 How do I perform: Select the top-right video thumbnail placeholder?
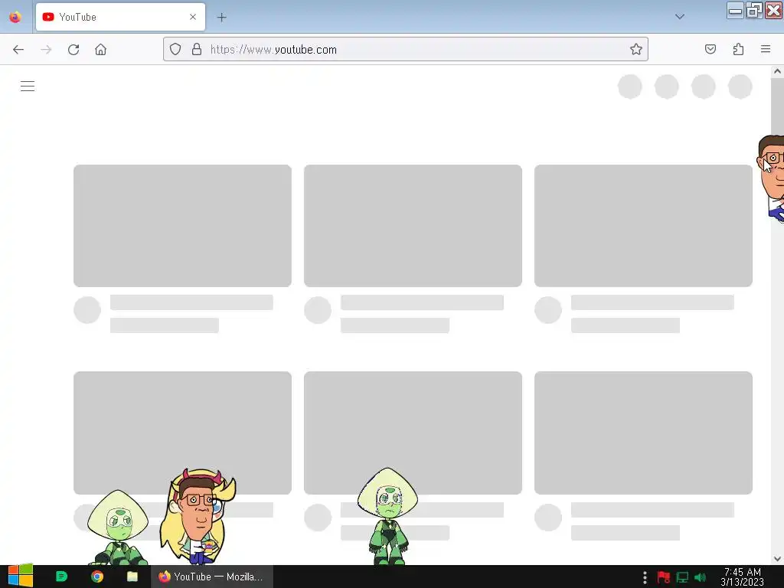click(643, 226)
